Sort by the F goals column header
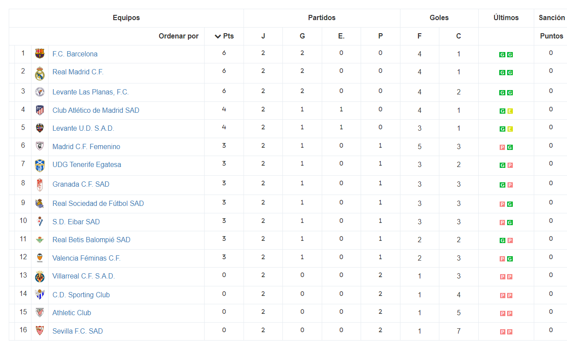567x348 pixels. tap(420, 36)
